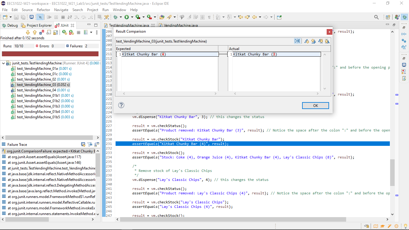Image resolution: width=409 pixels, height=230 pixels.
Task: Click the Run External Tools icon
Action: 149,17
